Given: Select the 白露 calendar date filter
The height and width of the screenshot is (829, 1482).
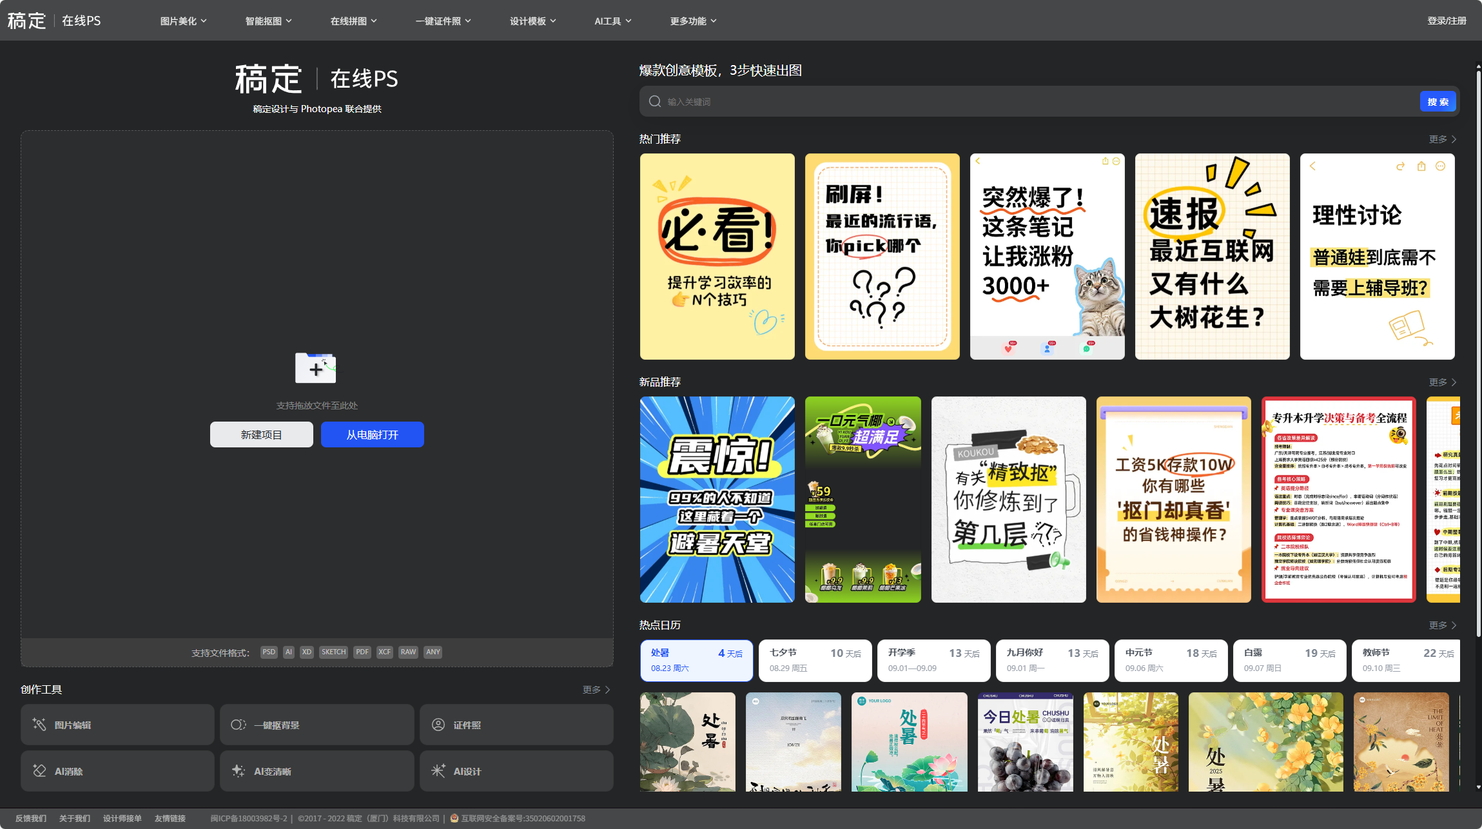Looking at the screenshot, I should pyautogui.click(x=1288, y=660).
